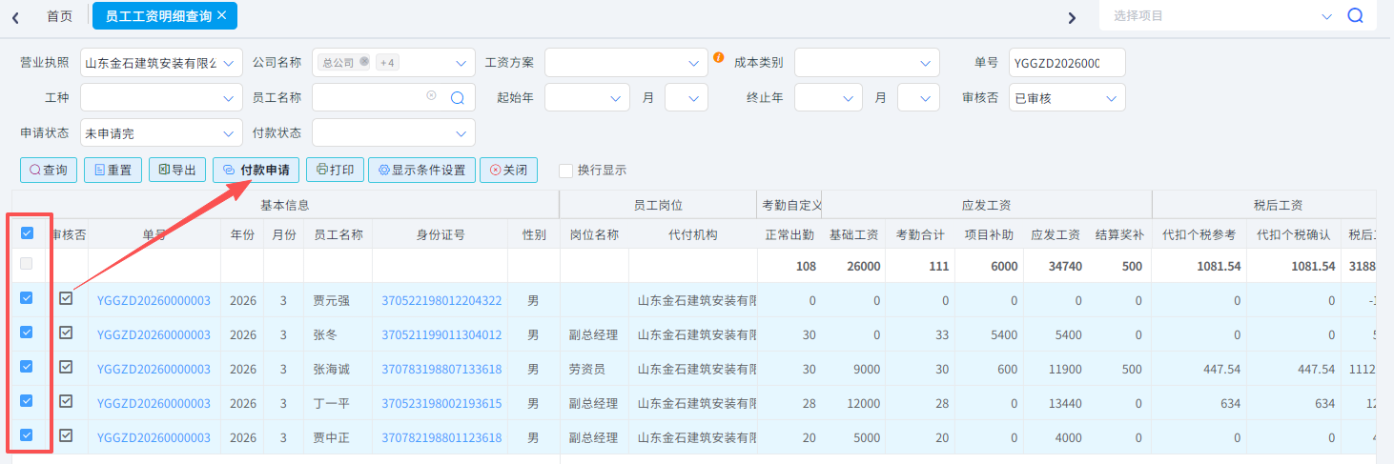Open the 工种 dropdown
The width and height of the screenshot is (1394, 464).
pyautogui.click(x=161, y=97)
